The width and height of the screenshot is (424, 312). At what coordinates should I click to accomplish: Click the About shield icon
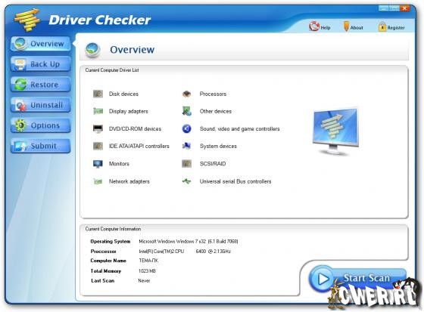click(346, 26)
